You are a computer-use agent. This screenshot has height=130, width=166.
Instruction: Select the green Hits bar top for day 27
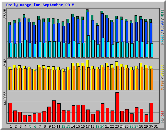(136, 19)
